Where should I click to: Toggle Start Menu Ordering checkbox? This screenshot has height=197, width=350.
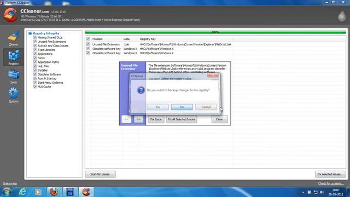(x=35, y=83)
